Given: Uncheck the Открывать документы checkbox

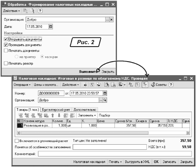Looking at the screenshot, I should click(6, 39).
